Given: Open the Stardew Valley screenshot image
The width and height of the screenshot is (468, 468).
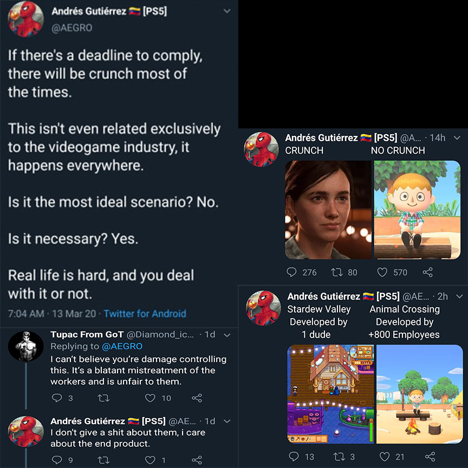Looking at the screenshot, I should tap(330, 394).
